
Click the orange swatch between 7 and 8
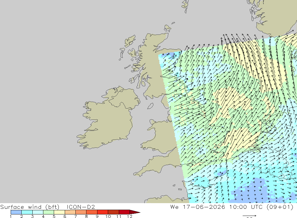pyautogui.click(x=81, y=212)
